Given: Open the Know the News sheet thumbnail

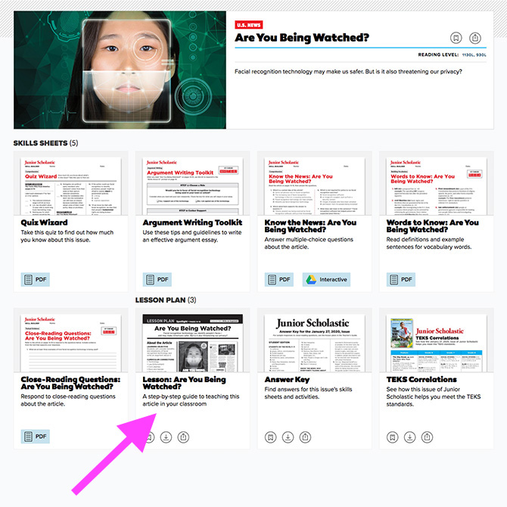Looking at the screenshot, I should 315,186.
